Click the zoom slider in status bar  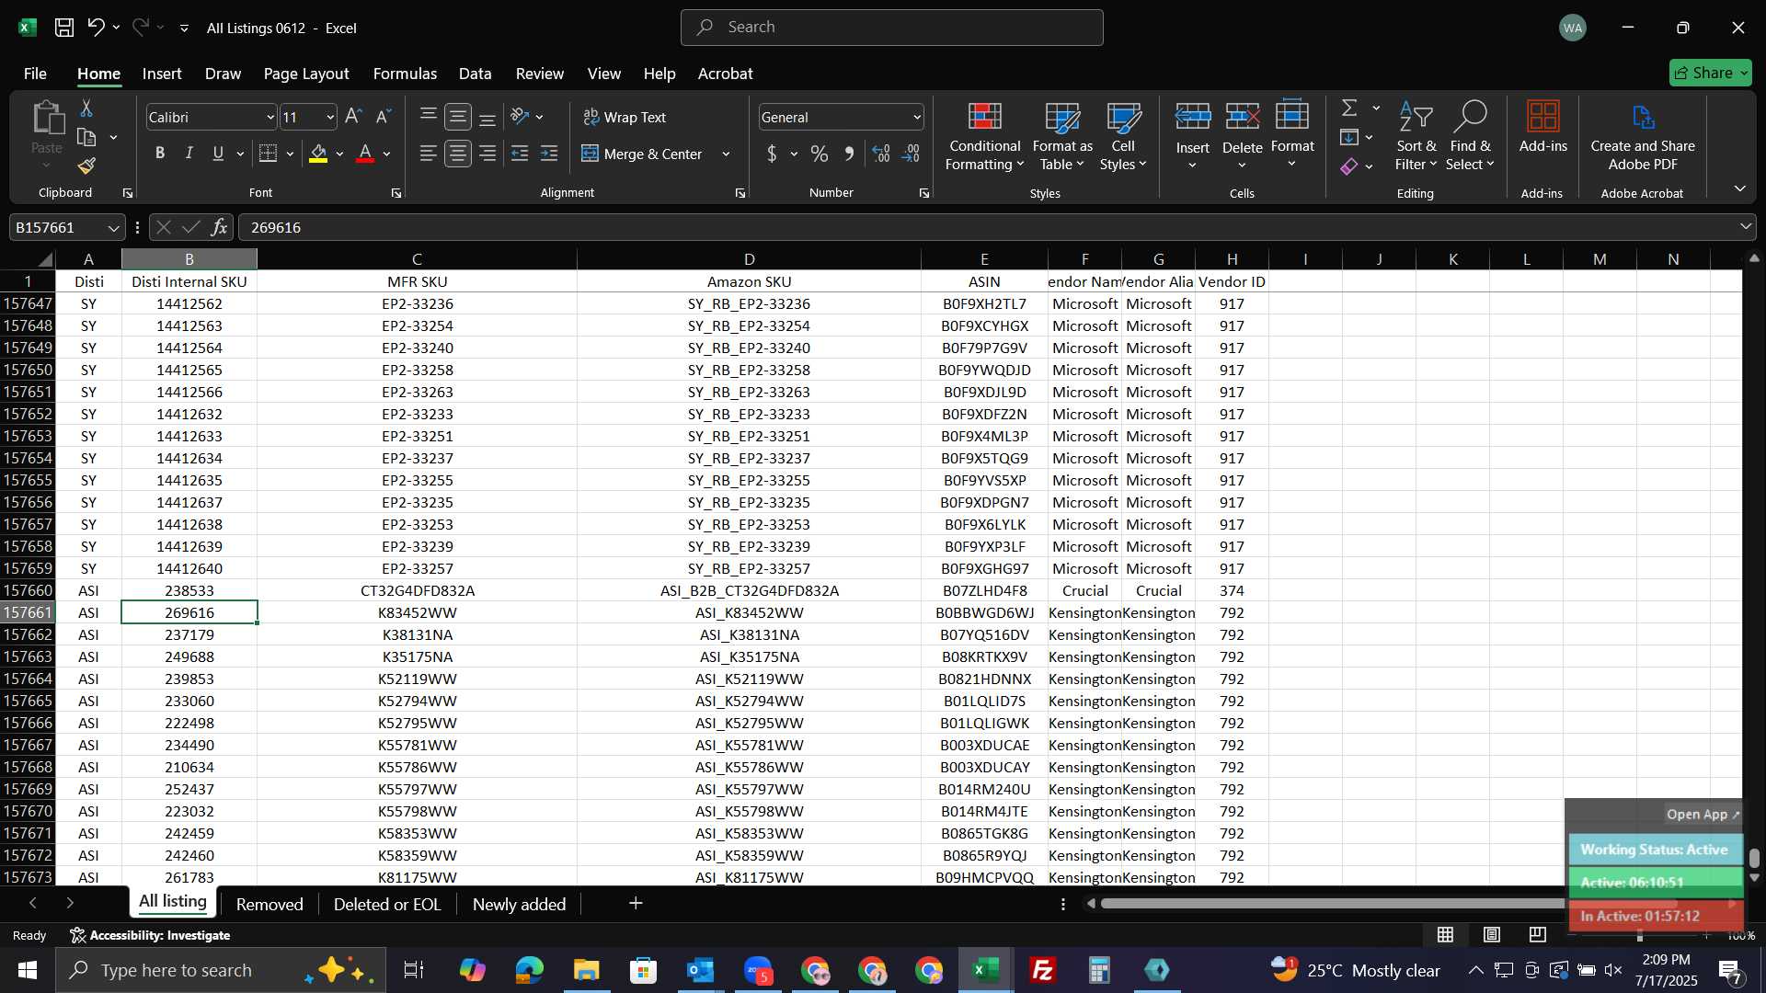coord(1640,935)
